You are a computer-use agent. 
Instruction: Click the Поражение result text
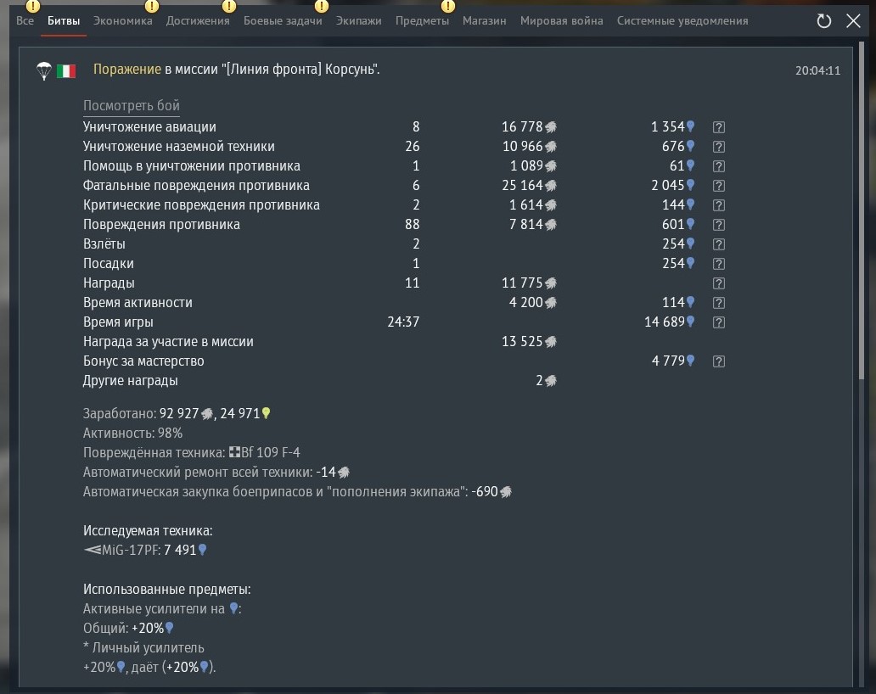tap(126, 70)
